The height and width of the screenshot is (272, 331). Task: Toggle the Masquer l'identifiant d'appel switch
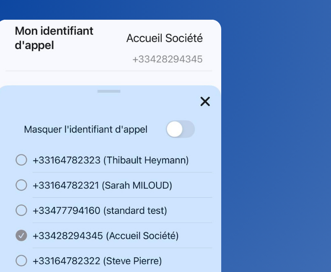coord(180,129)
